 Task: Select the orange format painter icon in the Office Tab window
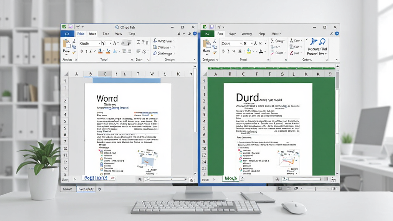click(74, 53)
